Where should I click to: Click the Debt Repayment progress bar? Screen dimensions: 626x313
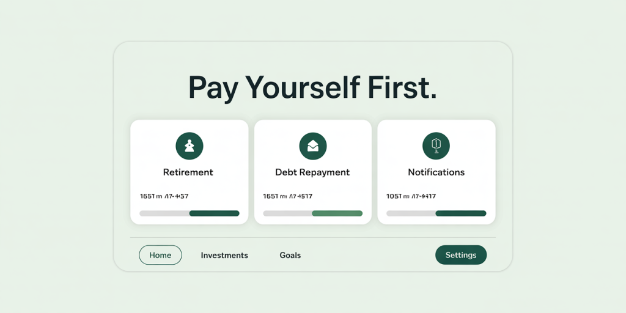point(313,213)
